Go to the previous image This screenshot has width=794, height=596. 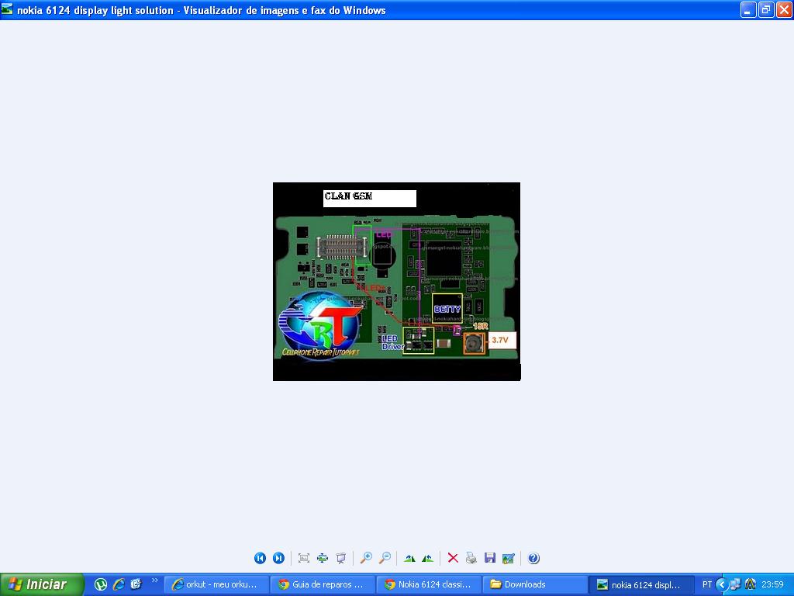260,558
